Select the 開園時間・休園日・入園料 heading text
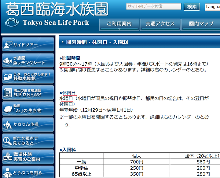This screenshot has width=220, height=178. (97, 42)
